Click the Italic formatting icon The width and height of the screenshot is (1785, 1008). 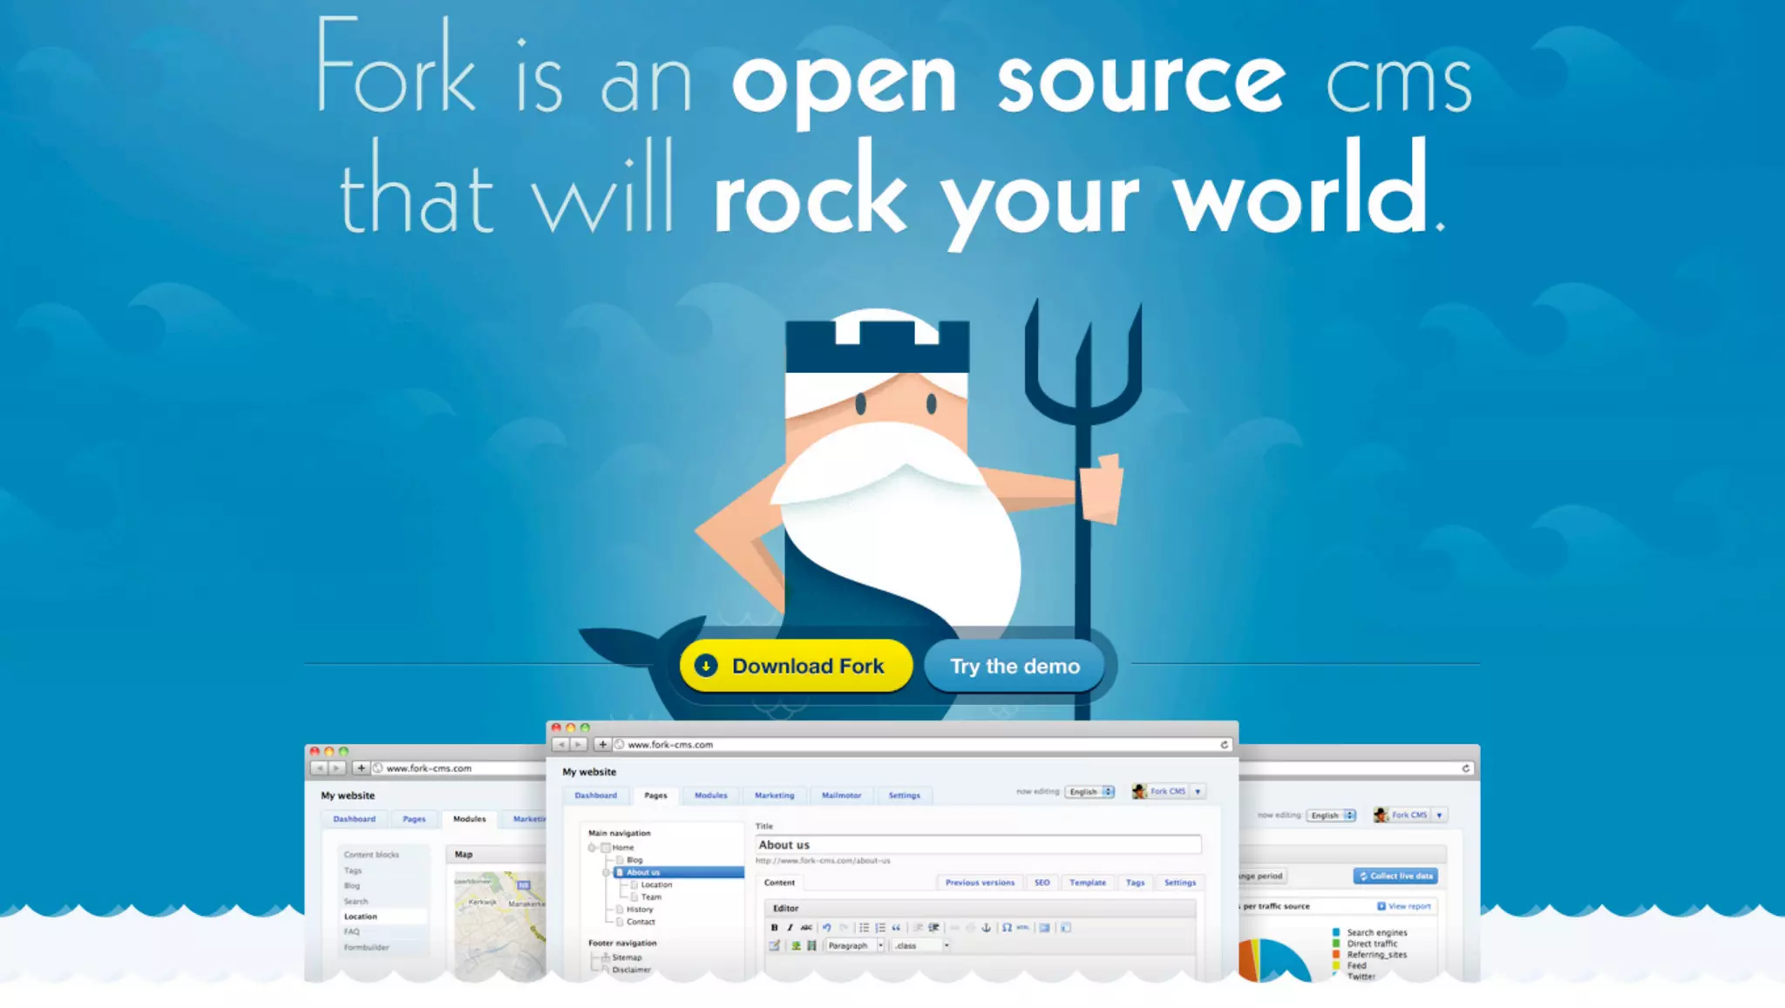(790, 928)
